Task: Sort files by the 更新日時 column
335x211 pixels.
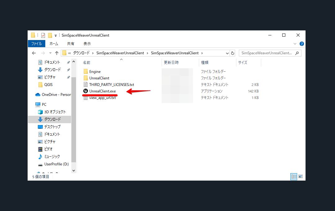Action: pos(171,63)
